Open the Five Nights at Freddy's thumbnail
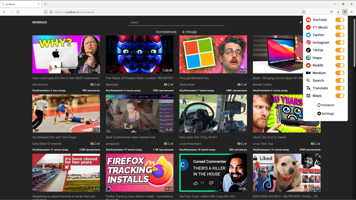356x200 pixels. point(140,54)
